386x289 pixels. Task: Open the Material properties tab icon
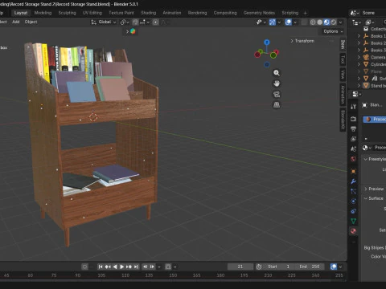pyautogui.click(x=353, y=231)
